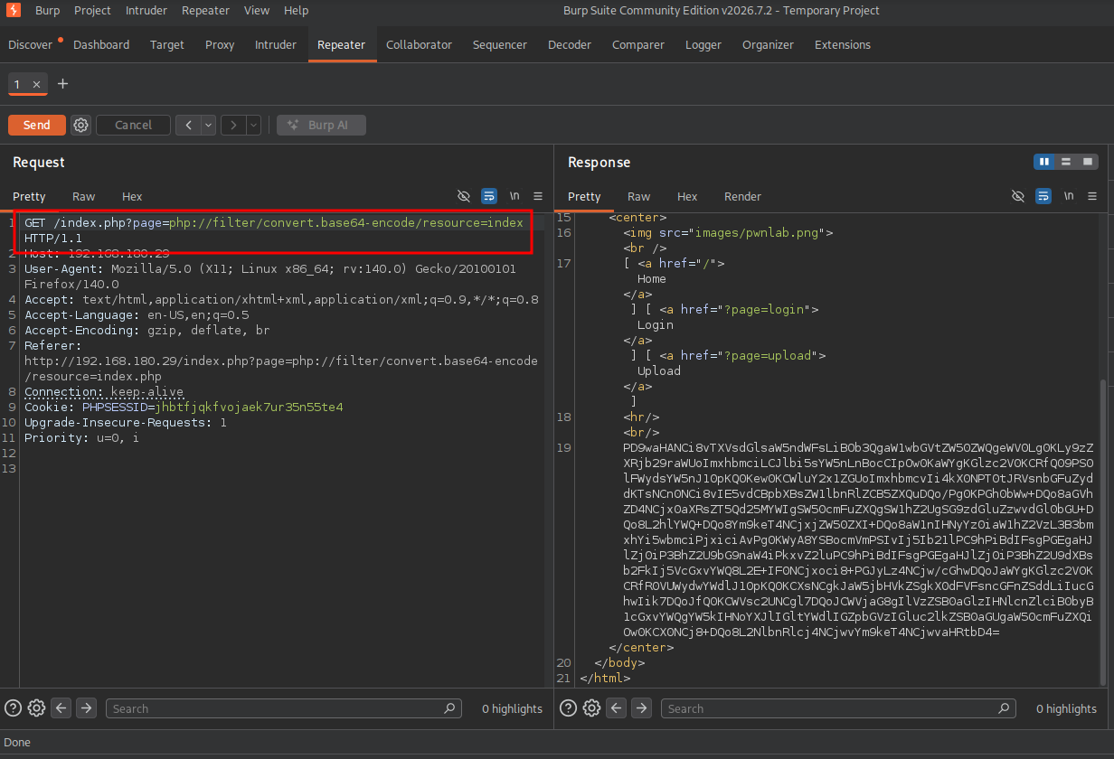Go back to previous request arrow
This screenshot has width=1114, height=759.
point(188,125)
